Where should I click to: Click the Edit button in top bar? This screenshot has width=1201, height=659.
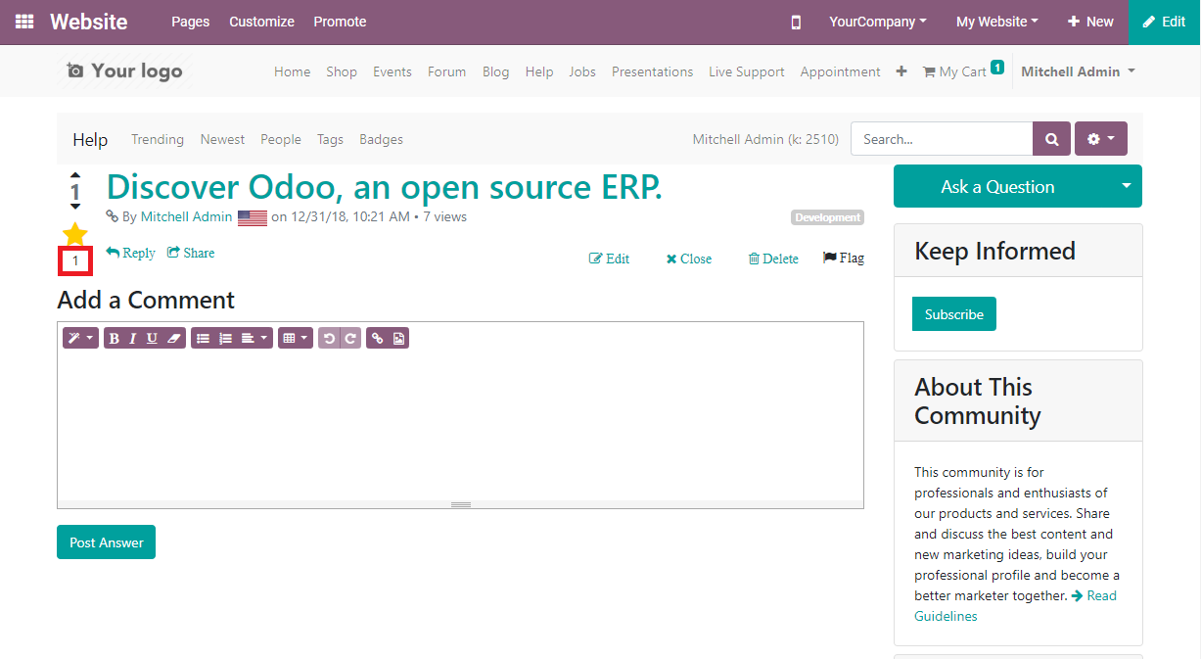pos(1165,22)
